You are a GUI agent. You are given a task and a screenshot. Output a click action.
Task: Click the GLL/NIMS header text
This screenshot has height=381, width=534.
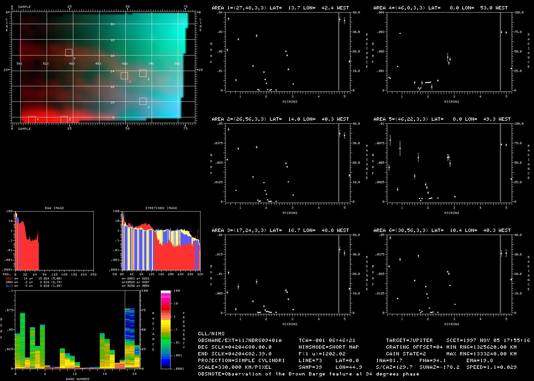pyautogui.click(x=211, y=334)
